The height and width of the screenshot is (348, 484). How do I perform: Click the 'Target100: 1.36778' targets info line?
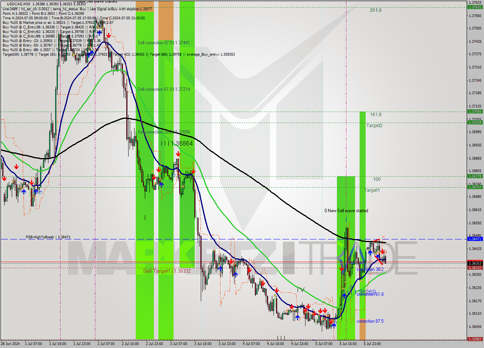coord(118,54)
